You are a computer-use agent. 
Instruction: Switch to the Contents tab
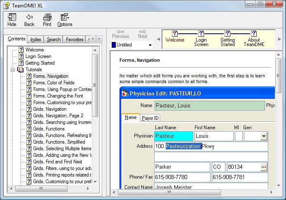tap(16, 39)
